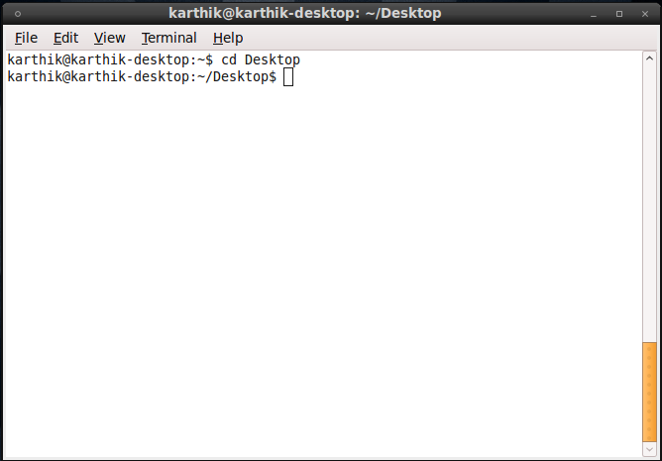Click the 'cd Desktop' command text
662x461 pixels.
(x=261, y=60)
